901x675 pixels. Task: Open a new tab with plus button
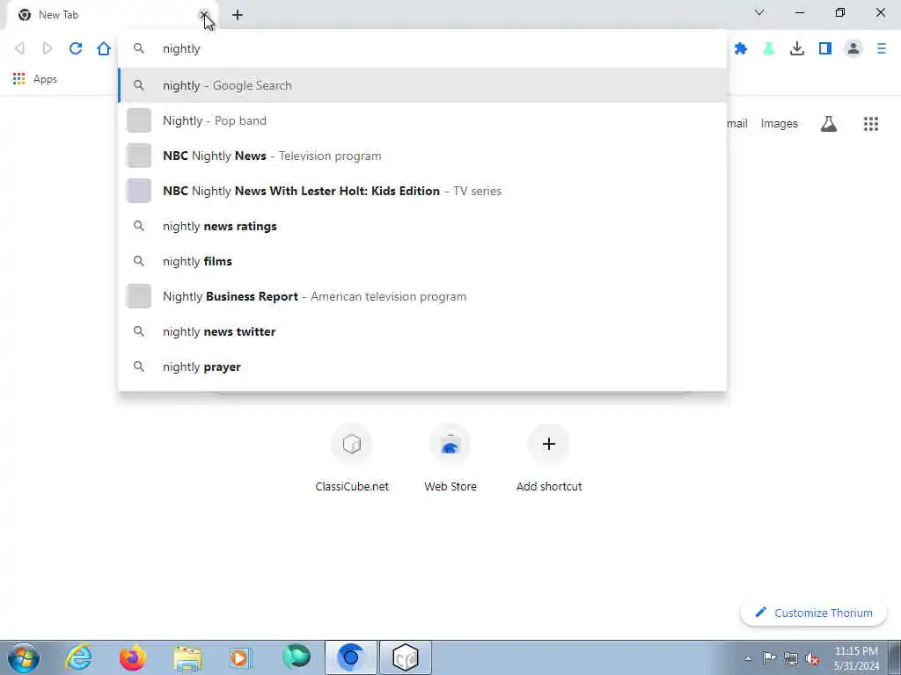(x=238, y=15)
